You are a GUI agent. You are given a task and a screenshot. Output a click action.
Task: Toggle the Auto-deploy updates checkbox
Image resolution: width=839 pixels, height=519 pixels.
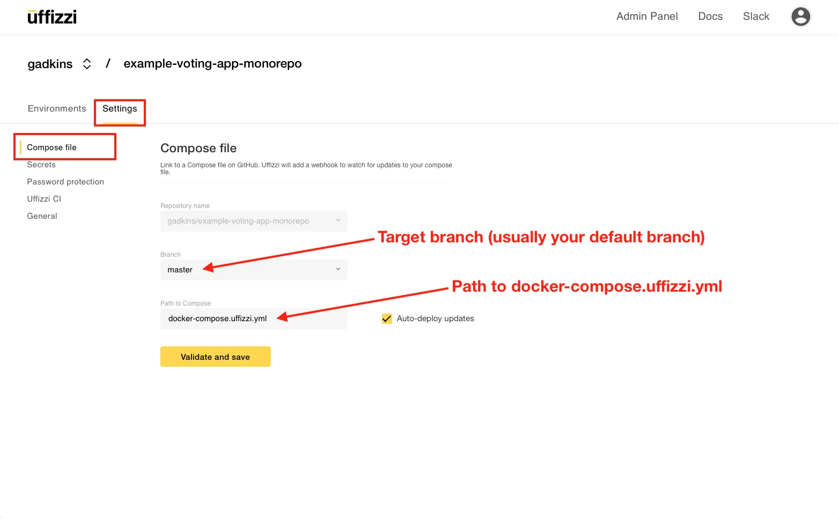pyautogui.click(x=387, y=318)
